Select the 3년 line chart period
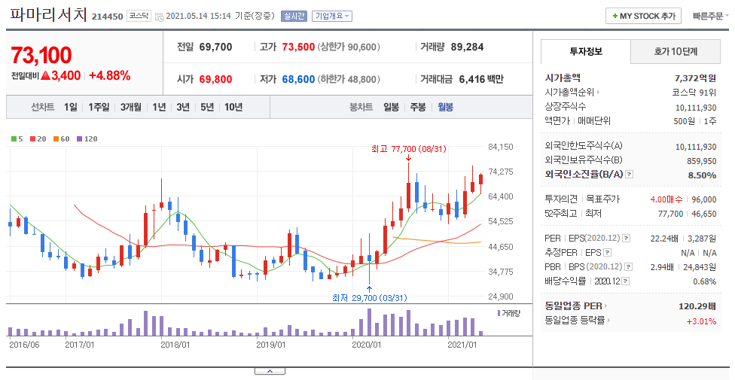Image resolution: width=735 pixels, height=380 pixels. [183, 108]
